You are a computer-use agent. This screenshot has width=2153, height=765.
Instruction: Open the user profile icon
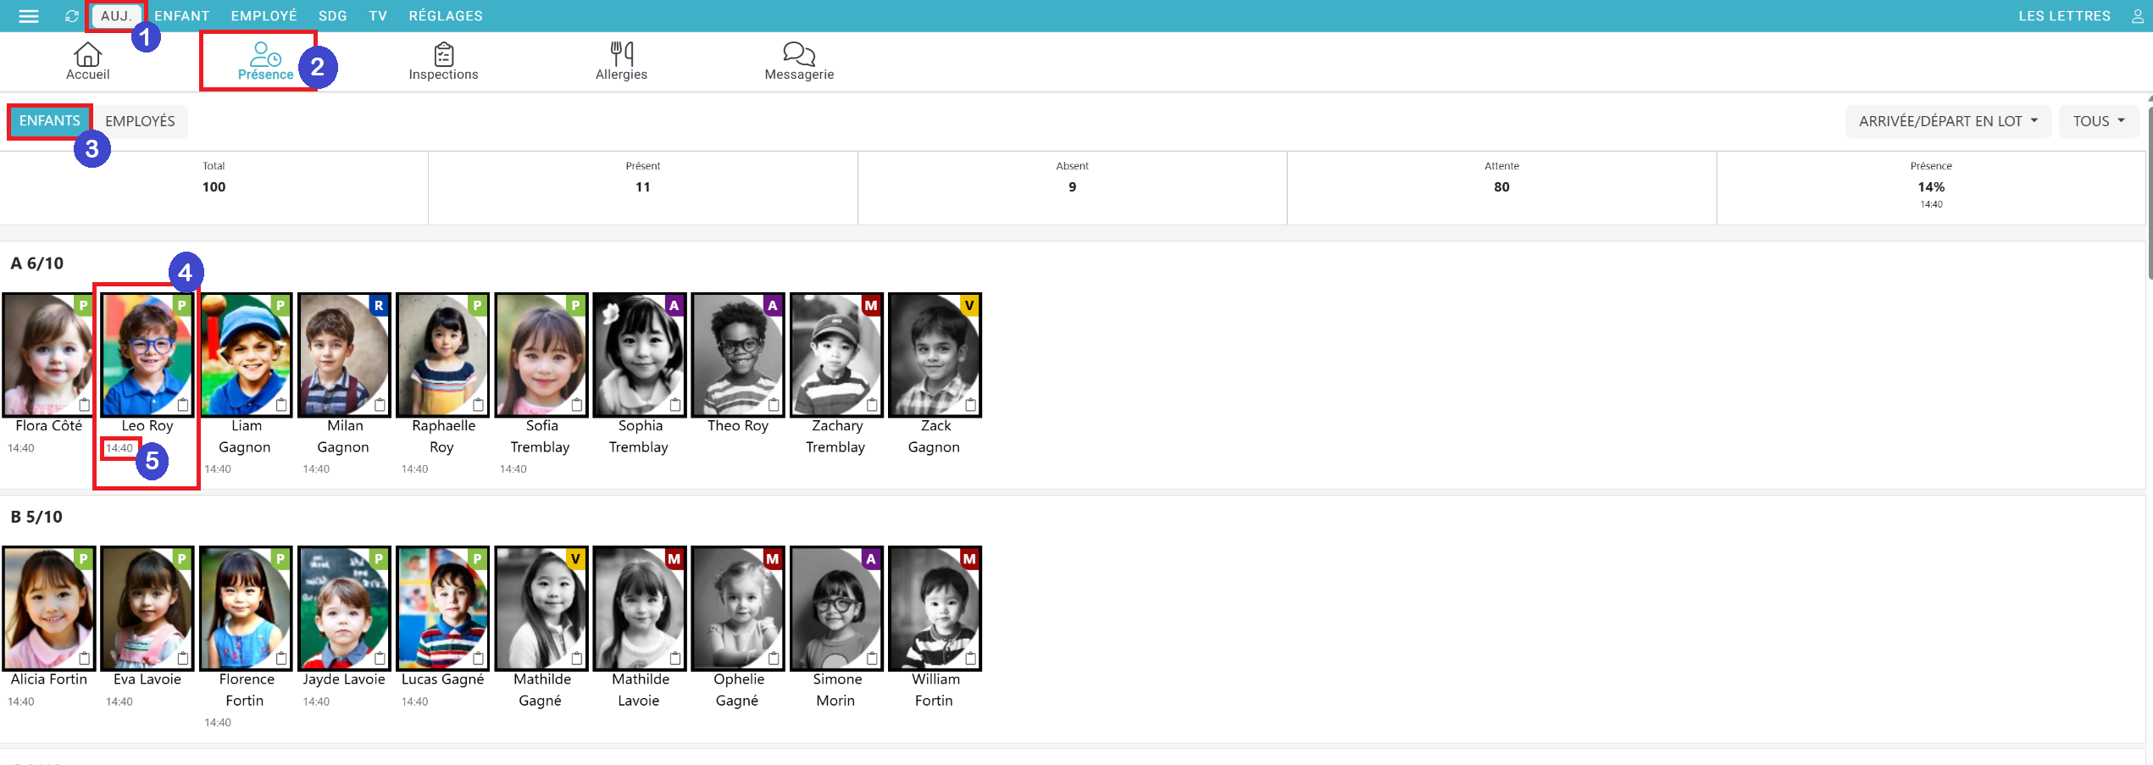pos(2137,16)
